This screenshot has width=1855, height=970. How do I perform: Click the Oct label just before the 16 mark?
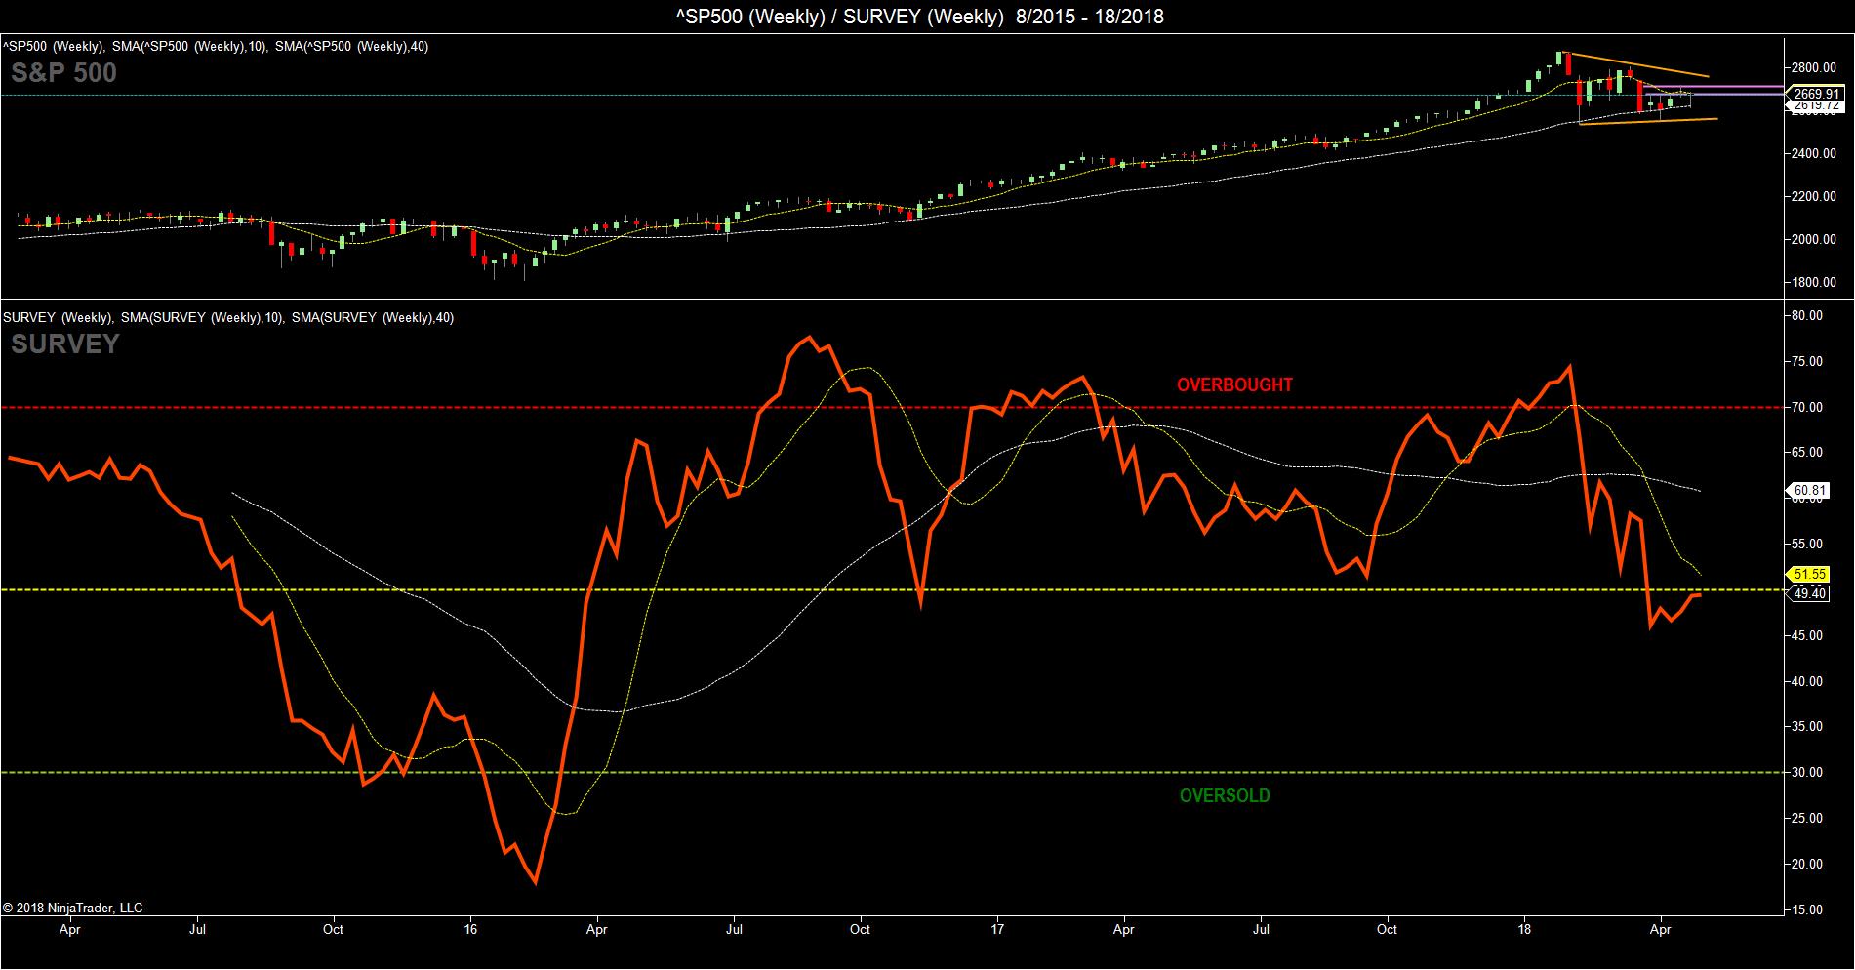333,930
